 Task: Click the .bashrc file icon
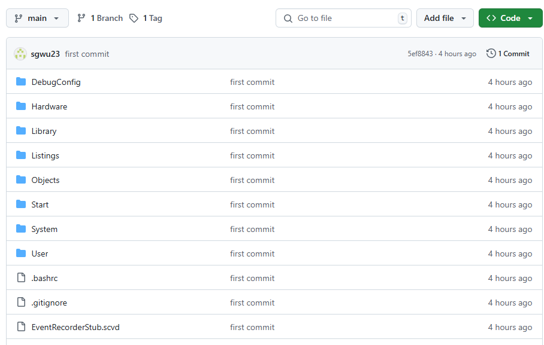click(x=21, y=277)
